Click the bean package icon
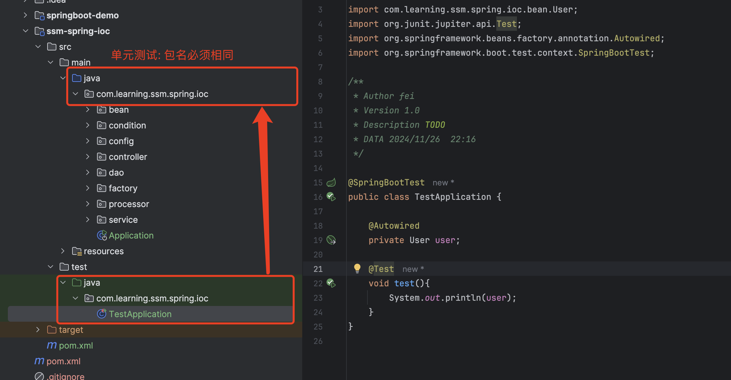The image size is (731, 380). tap(102, 110)
